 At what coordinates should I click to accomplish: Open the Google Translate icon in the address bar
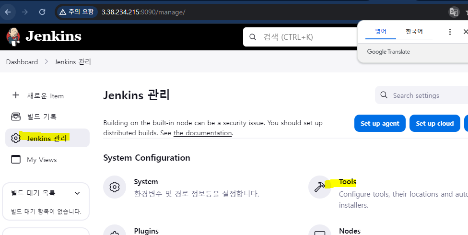(454, 12)
